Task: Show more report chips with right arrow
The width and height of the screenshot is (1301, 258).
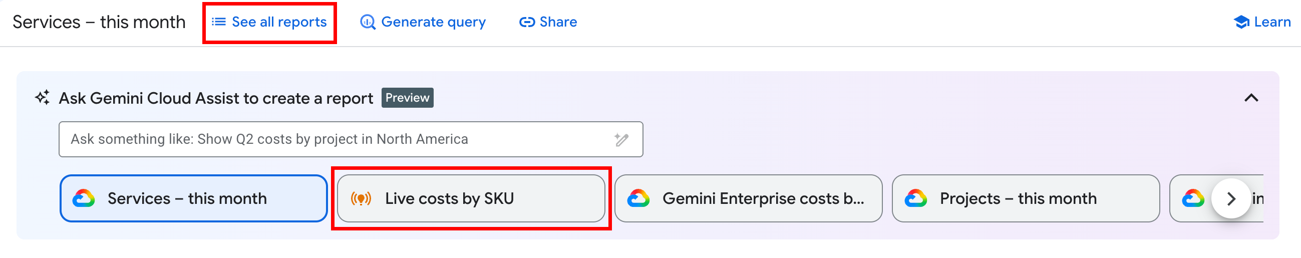Action: (x=1231, y=198)
